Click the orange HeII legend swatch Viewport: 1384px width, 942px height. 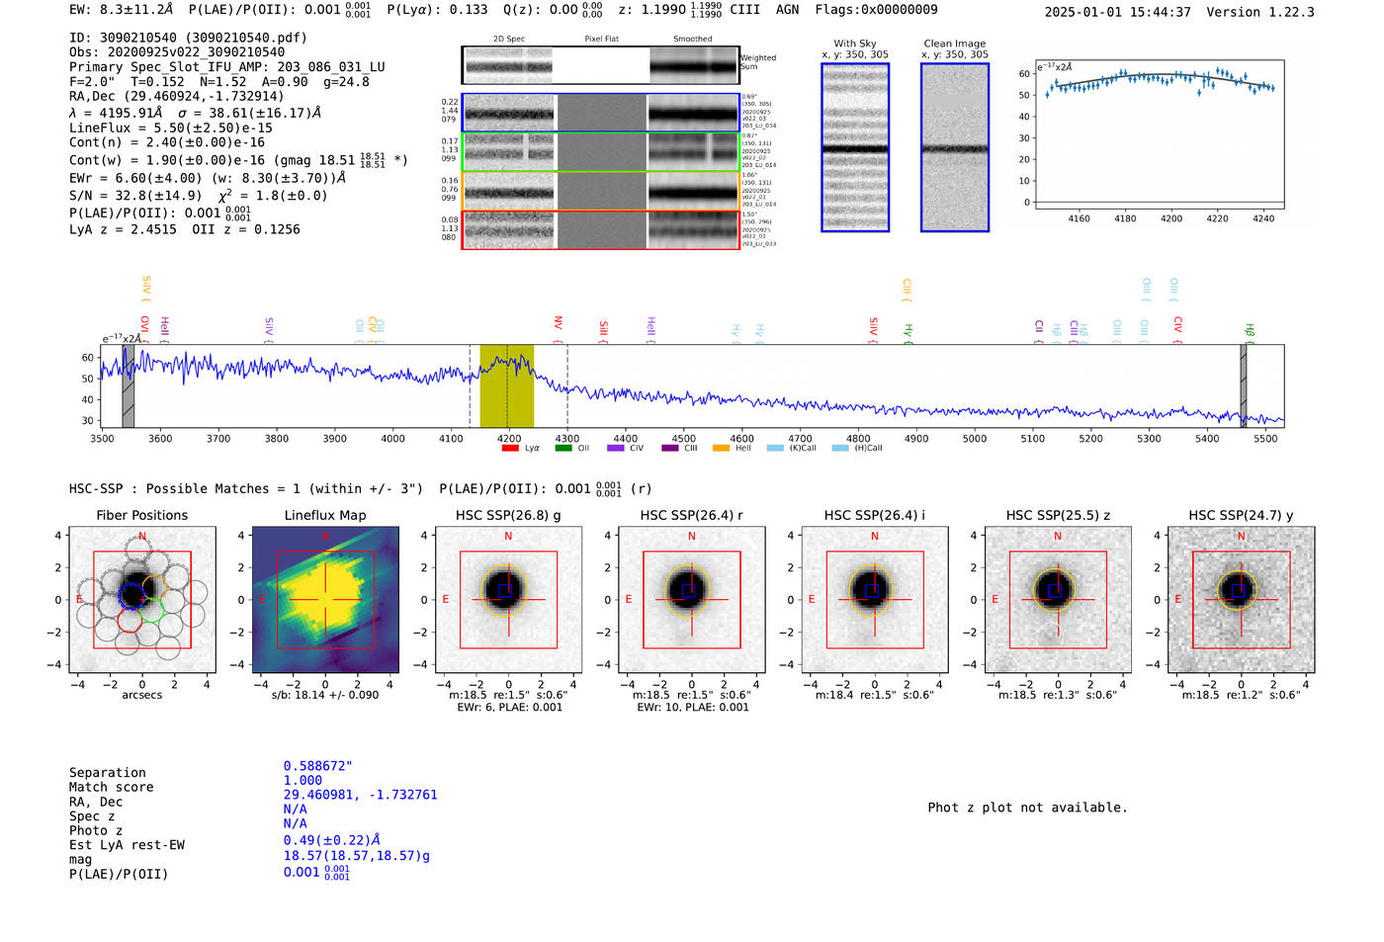722,449
